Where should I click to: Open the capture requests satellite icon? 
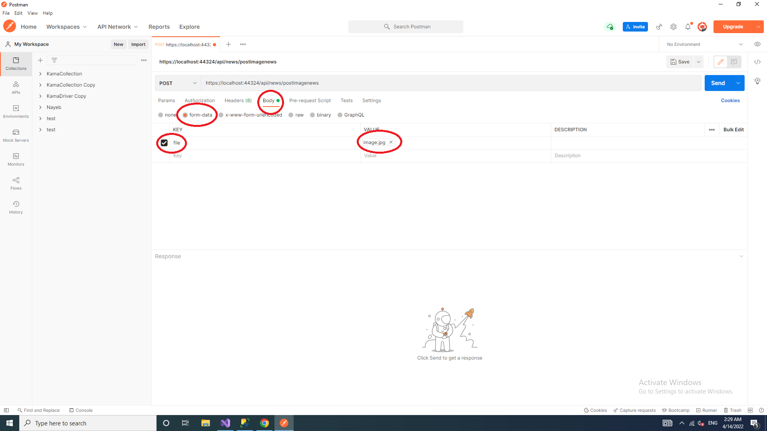coord(659,27)
